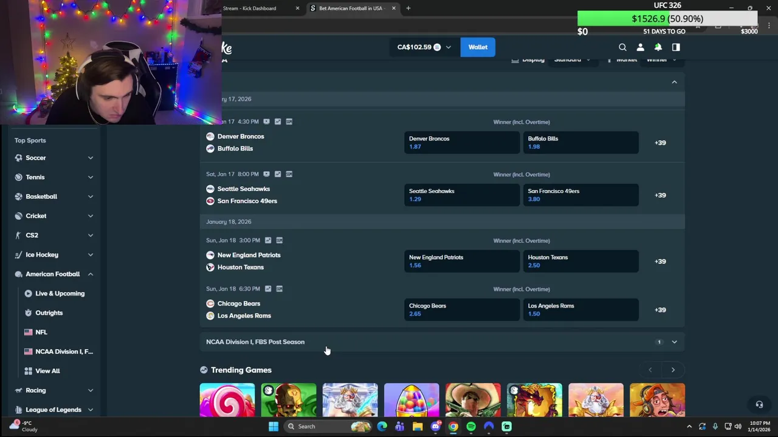
Task: Open Discord from taskbar
Action: (x=435, y=426)
